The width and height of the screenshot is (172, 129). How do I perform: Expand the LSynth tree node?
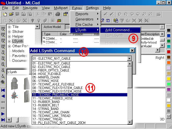[x=9, y=41]
